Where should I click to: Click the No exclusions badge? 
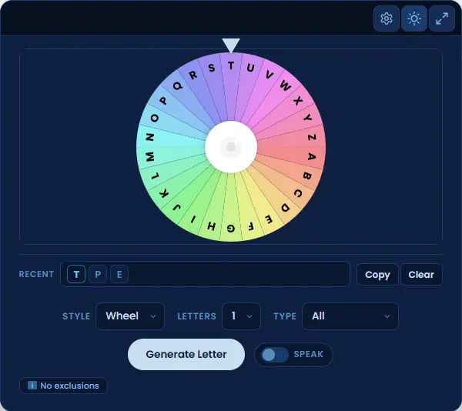coord(63,386)
